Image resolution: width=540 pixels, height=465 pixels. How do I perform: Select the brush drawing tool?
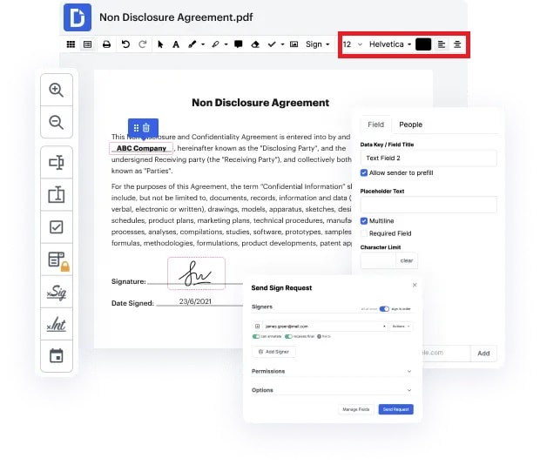pos(192,44)
